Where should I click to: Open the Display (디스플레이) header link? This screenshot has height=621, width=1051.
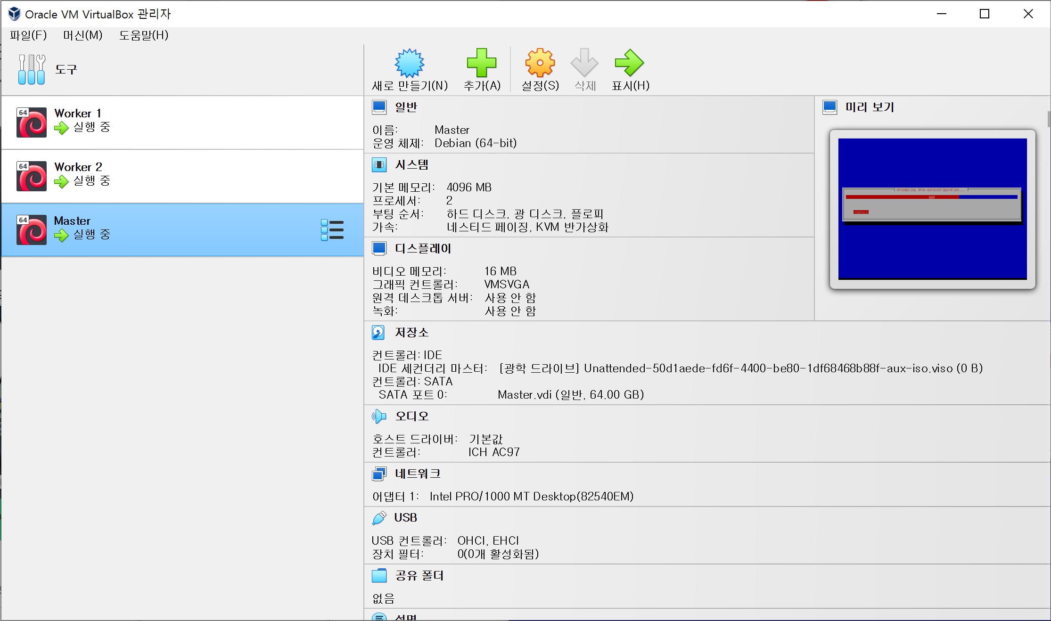pyautogui.click(x=423, y=249)
